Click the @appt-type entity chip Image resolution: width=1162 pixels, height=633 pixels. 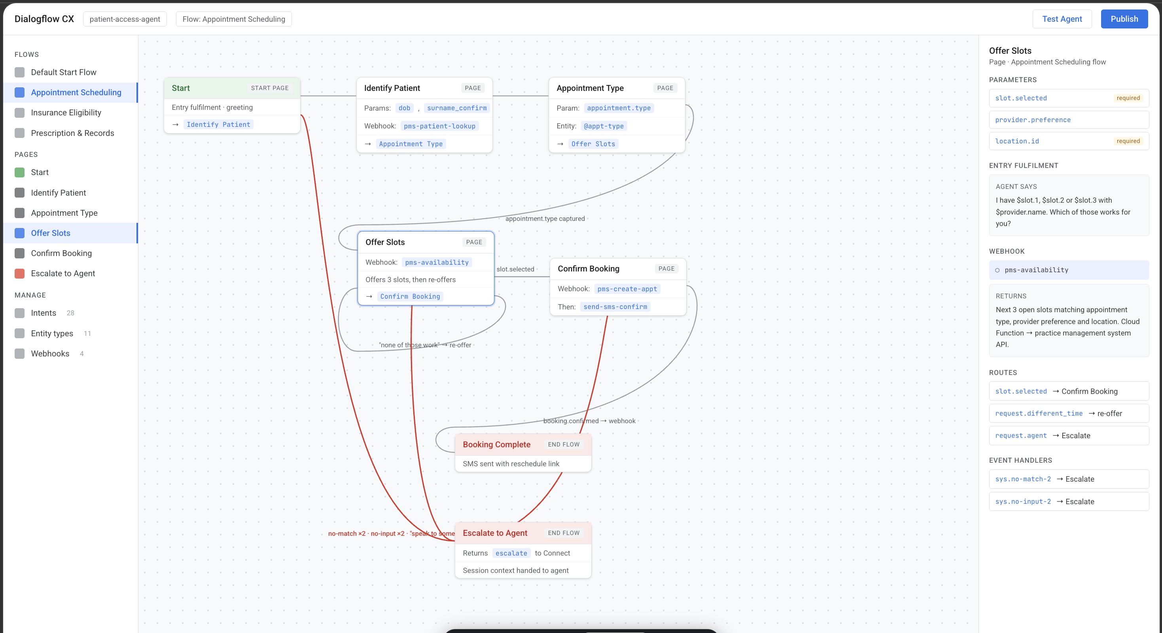604,126
